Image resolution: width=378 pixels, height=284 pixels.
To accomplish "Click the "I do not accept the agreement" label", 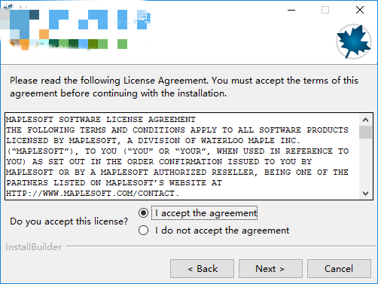I will [x=222, y=231].
